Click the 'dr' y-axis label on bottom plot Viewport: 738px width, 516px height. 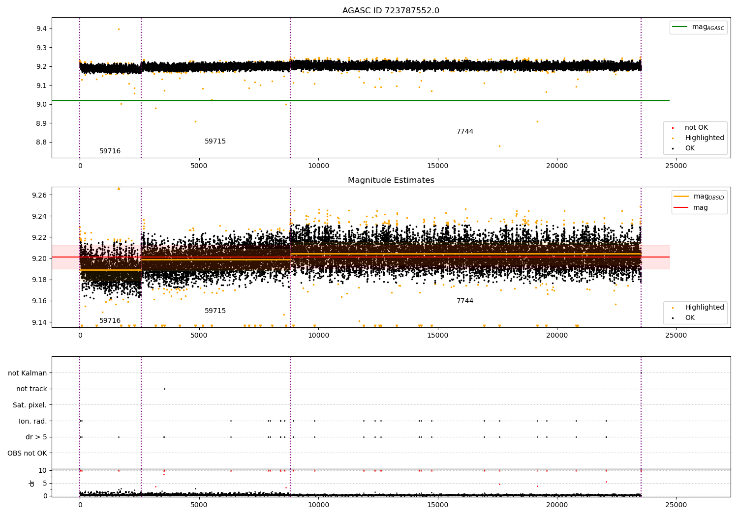(x=32, y=483)
